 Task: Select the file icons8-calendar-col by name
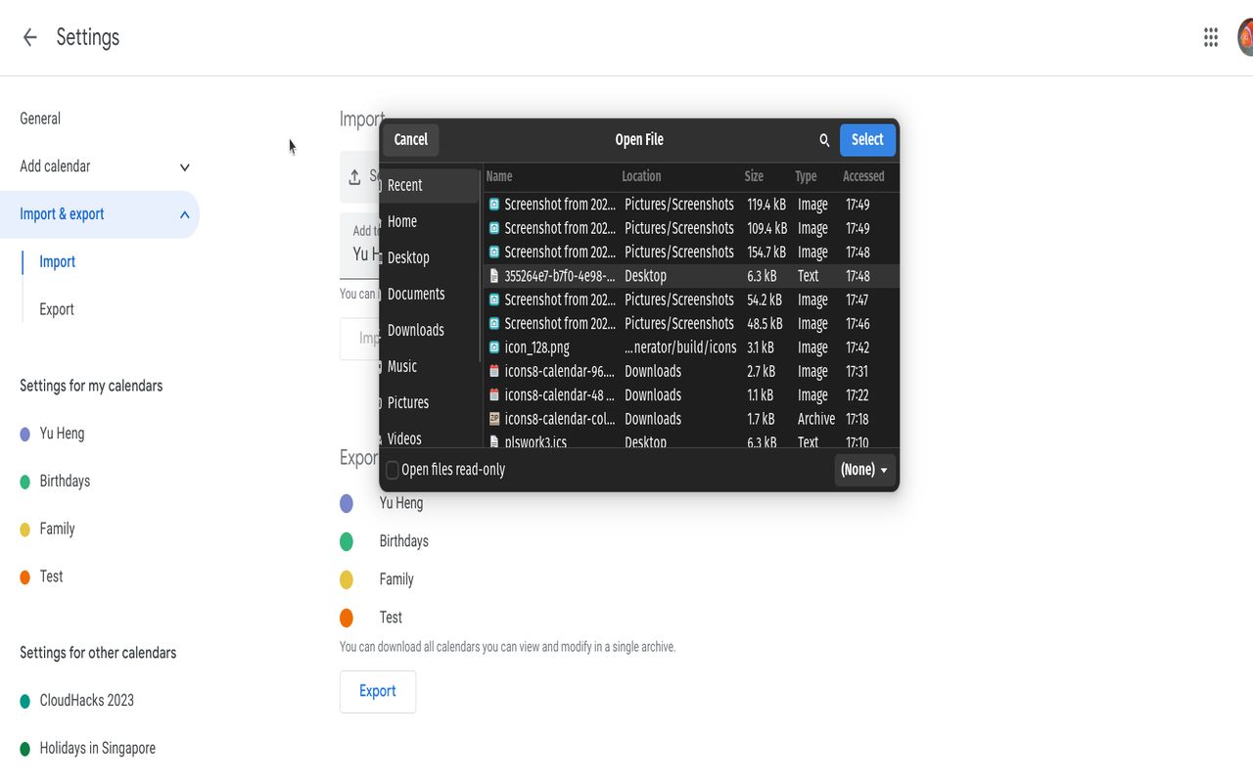pyautogui.click(x=560, y=419)
